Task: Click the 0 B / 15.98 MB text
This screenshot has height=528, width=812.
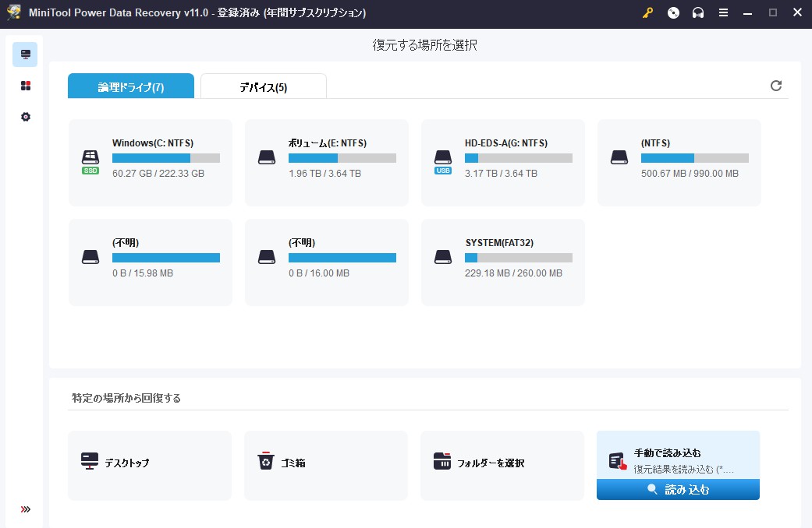Action: click(x=143, y=273)
